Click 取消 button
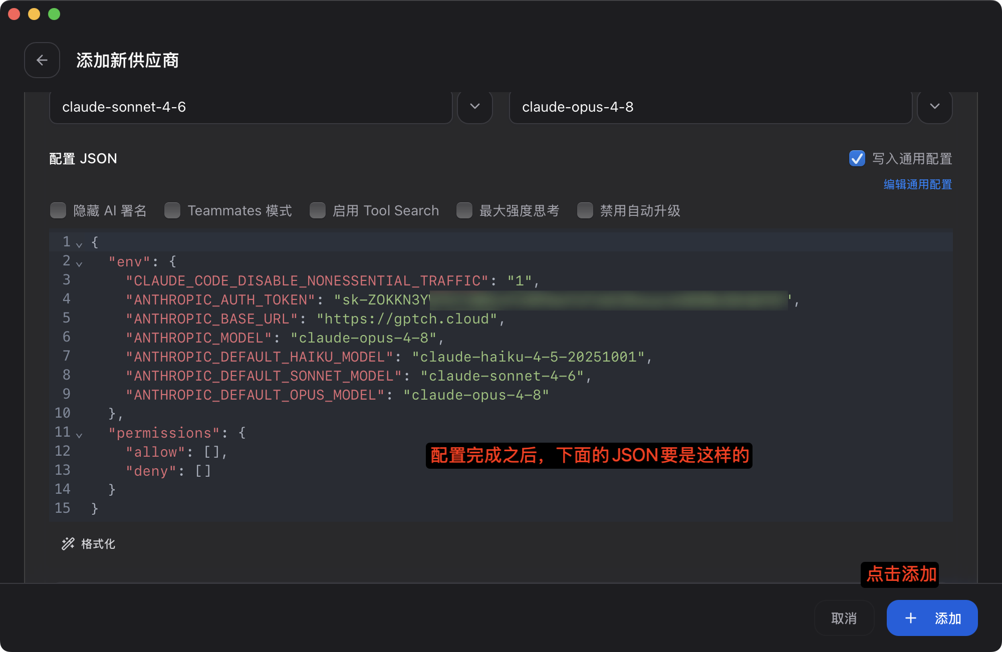This screenshot has width=1002, height=652. coord(844,618)
